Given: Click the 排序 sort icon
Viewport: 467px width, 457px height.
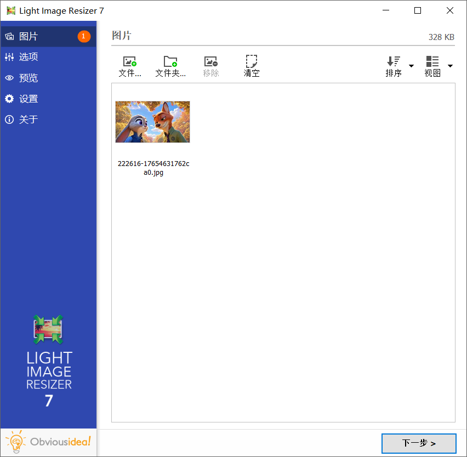Looking at the screenshot, I should click(392, 61).
